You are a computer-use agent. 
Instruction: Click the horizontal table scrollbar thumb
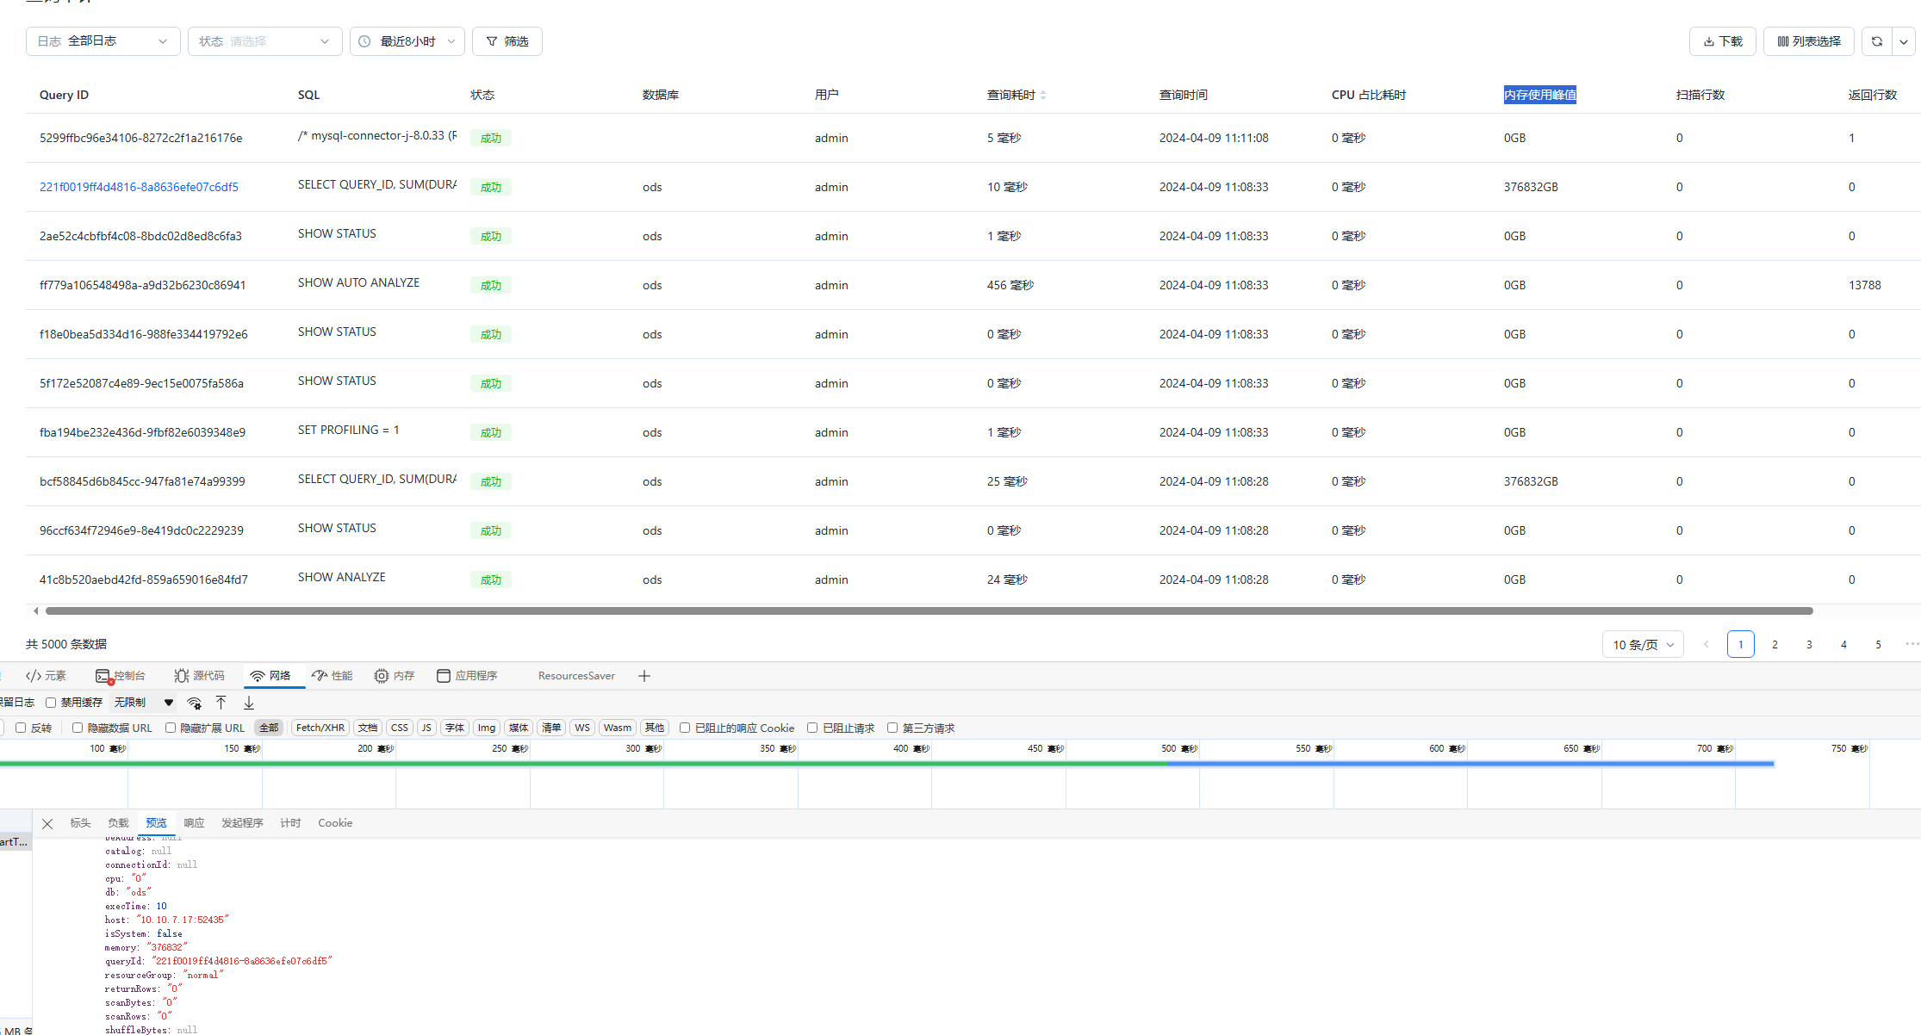coord(929,610)
